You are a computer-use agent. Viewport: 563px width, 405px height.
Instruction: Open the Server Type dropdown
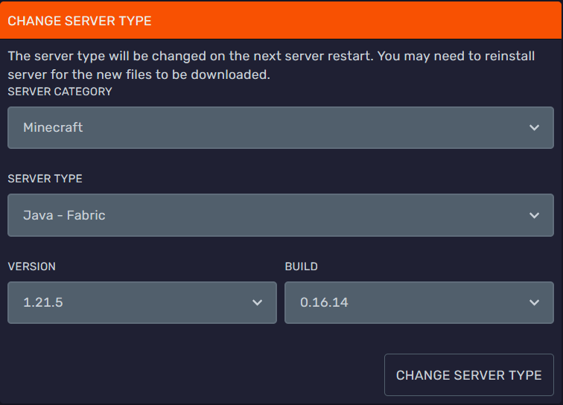coord(281,215)
